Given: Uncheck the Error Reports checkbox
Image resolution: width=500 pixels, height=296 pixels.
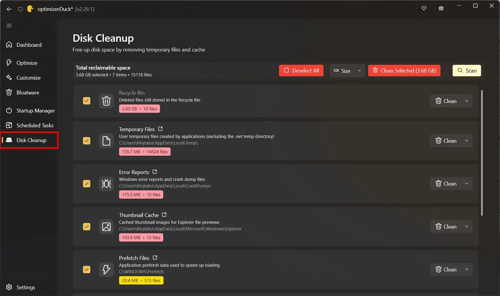Looking at the screenshot, I should (87, 184).
